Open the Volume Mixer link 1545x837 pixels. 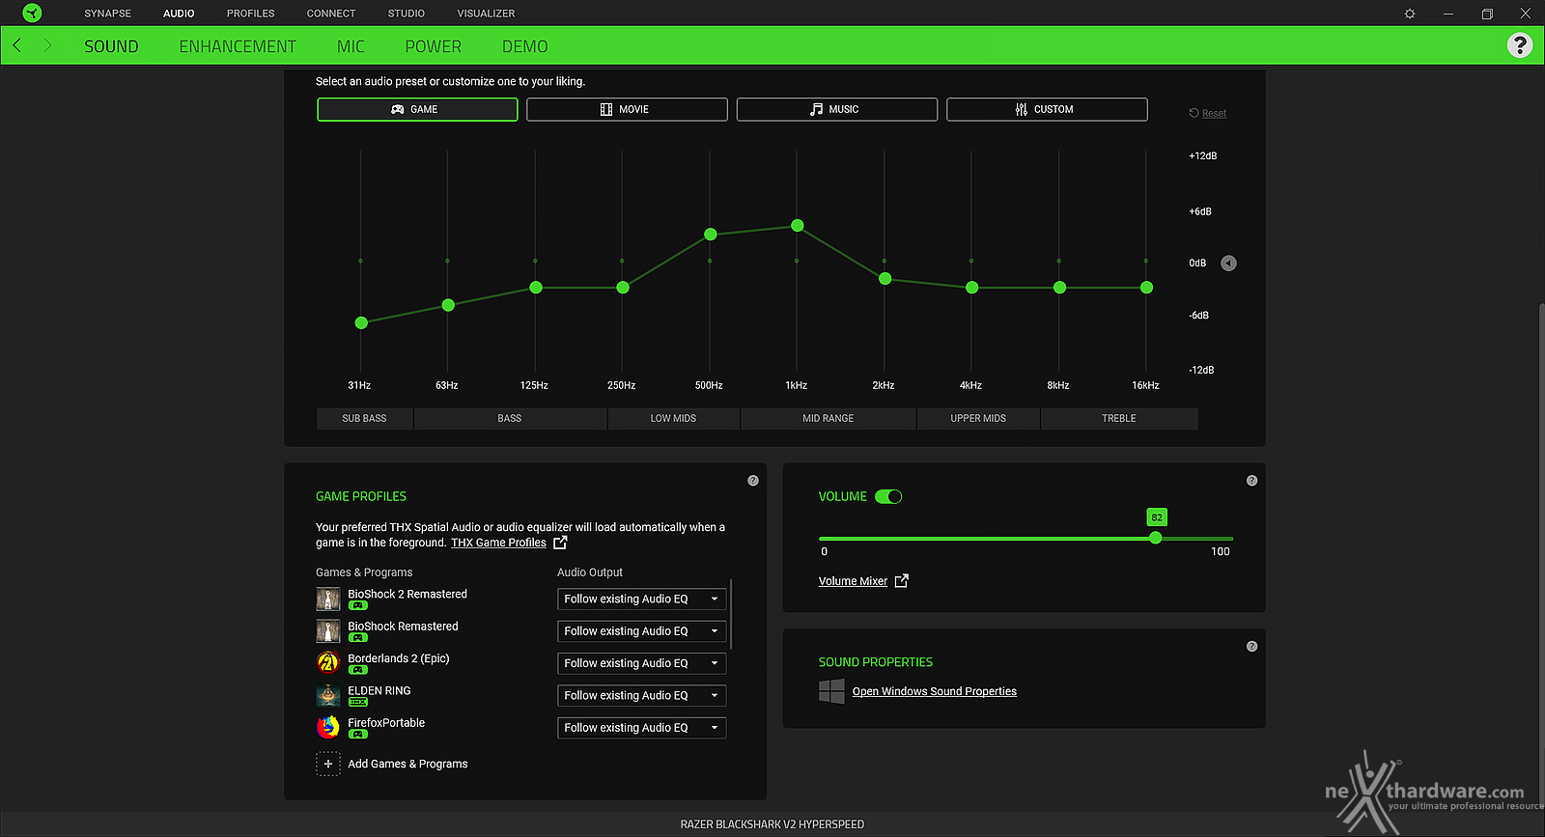[x=853, y=581]
